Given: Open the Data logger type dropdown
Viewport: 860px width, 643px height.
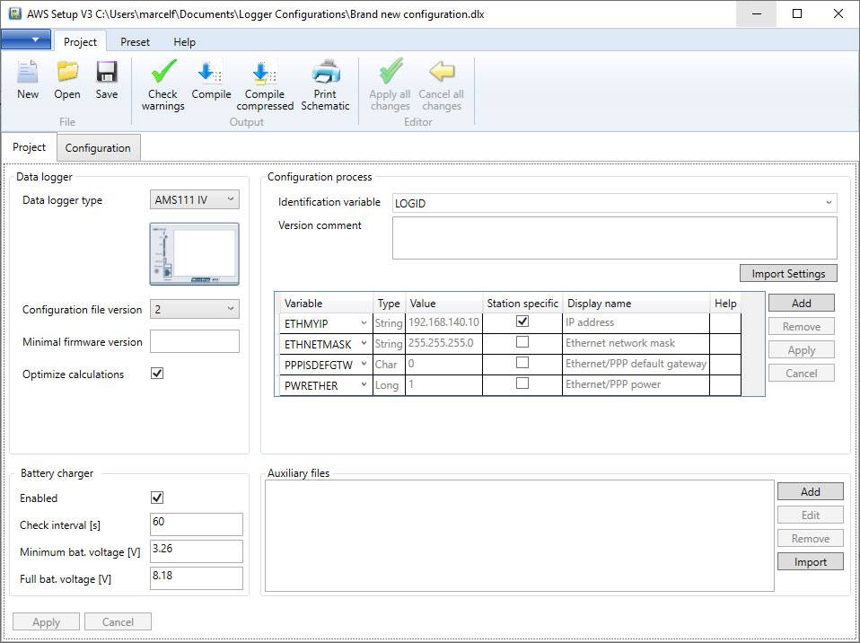Looking at the screenshot, I should [195, 199].
